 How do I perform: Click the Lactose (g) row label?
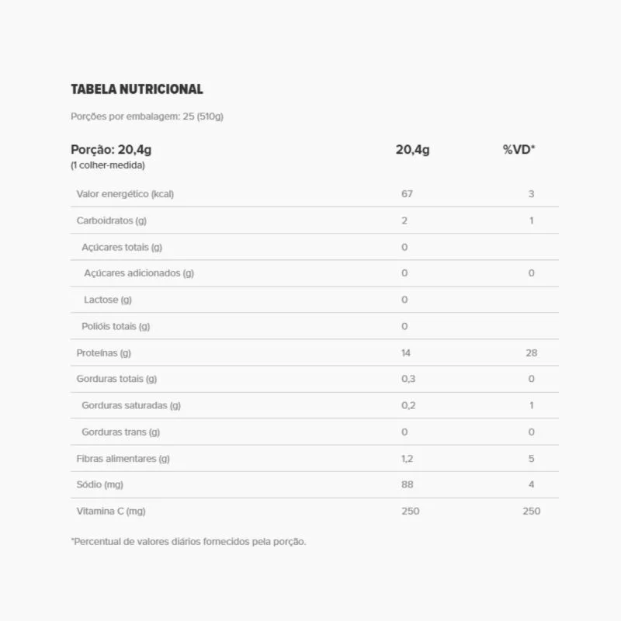[x=108, y=300]
